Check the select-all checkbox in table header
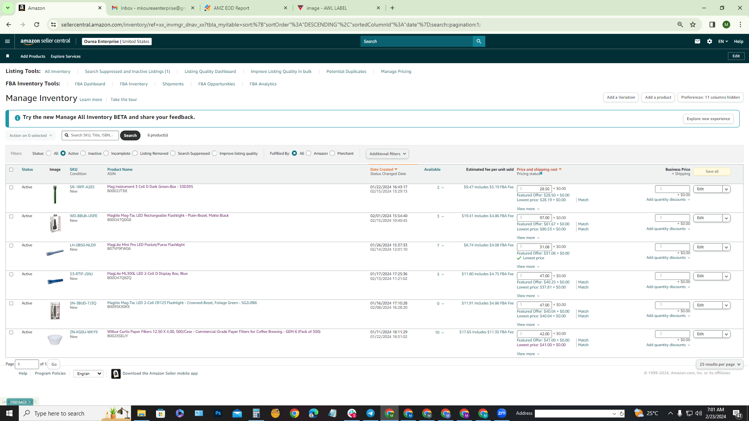 pyautogui.click(x=11, y=170)
